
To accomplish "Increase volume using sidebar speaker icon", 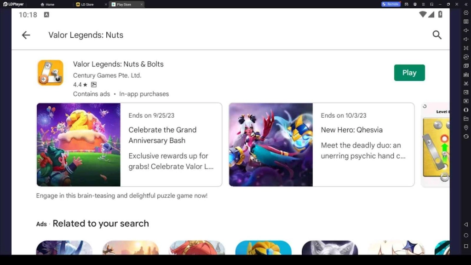I will point(466,30).
